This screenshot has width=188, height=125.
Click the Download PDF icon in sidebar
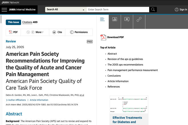[x=103, y=37]
